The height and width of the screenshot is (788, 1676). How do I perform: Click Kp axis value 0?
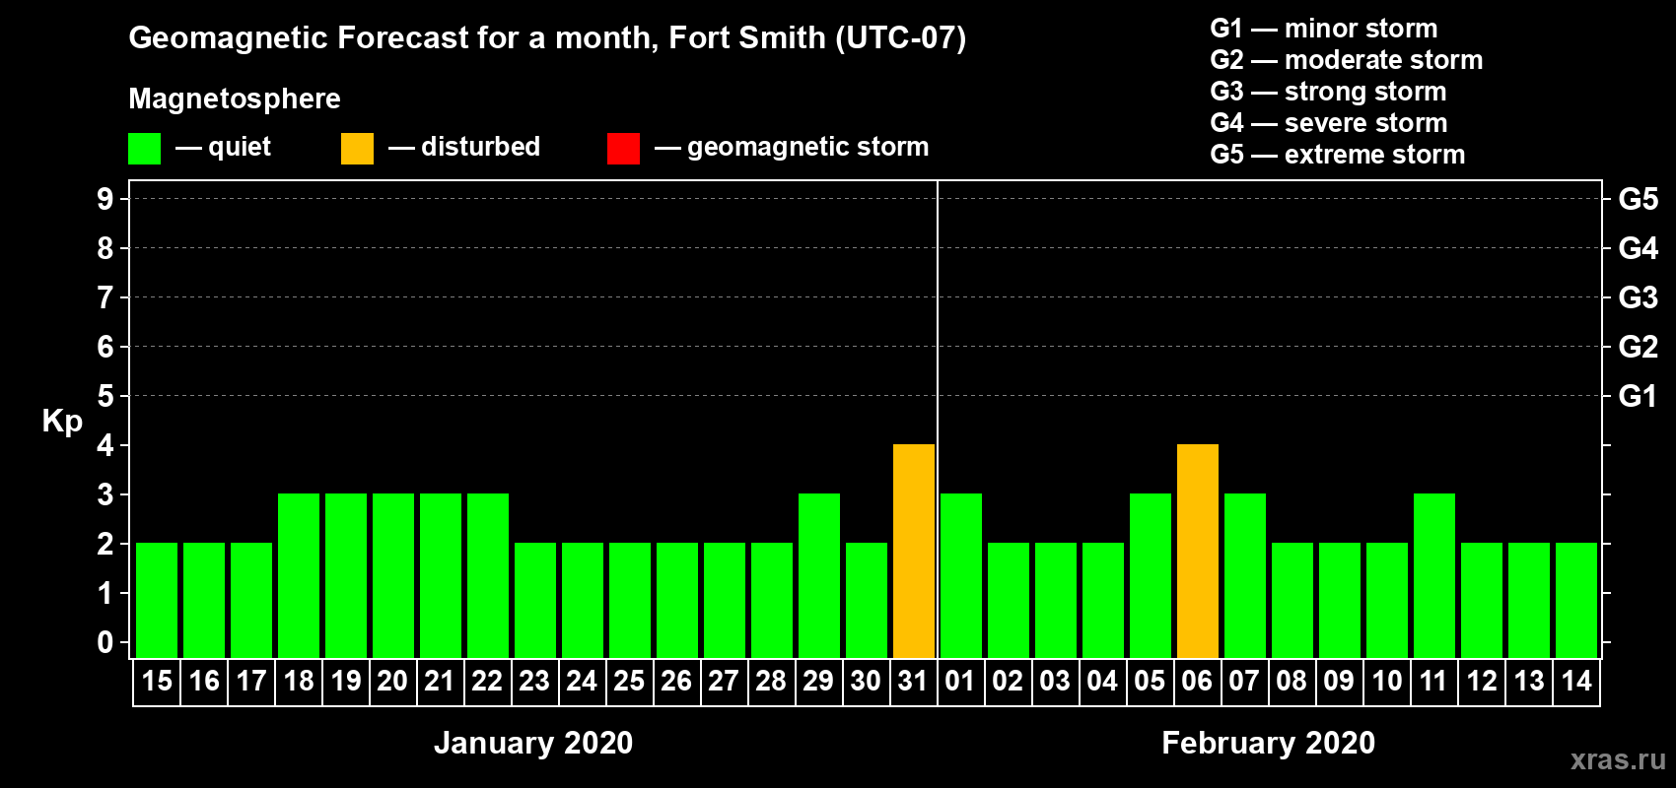click(105, 642)
